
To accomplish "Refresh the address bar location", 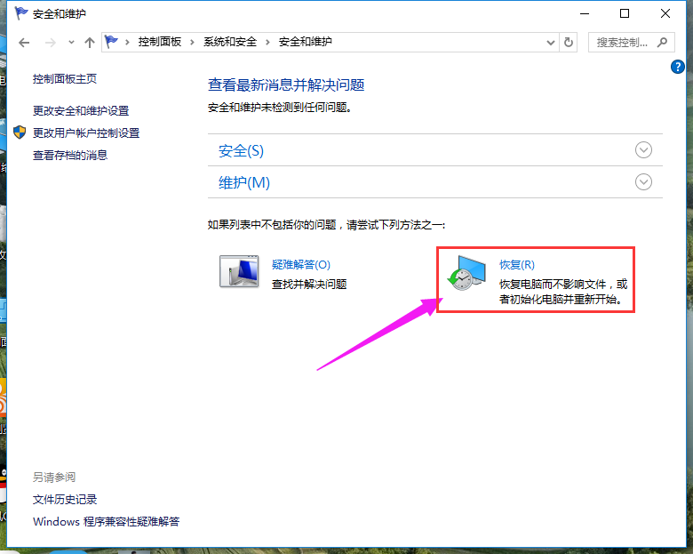I will point(570,43).
